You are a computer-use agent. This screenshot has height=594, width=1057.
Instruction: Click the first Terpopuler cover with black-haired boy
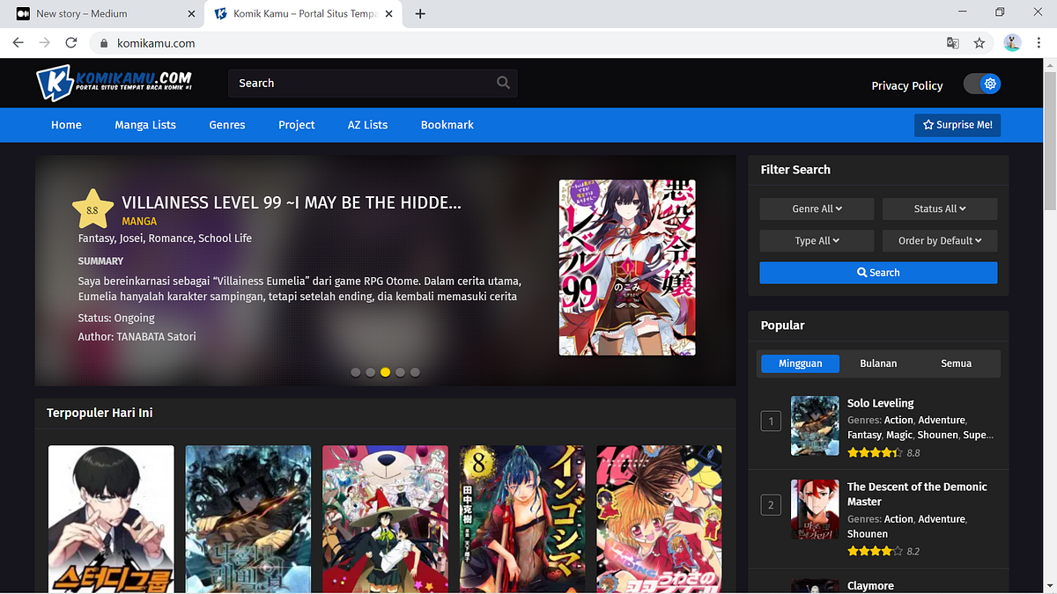tap(111, 519)
